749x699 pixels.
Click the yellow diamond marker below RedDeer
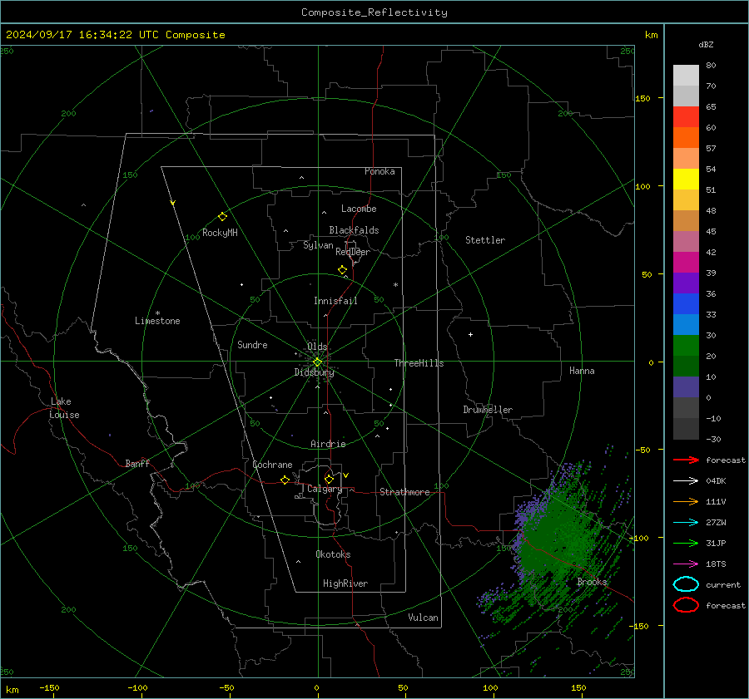point(342,270)
